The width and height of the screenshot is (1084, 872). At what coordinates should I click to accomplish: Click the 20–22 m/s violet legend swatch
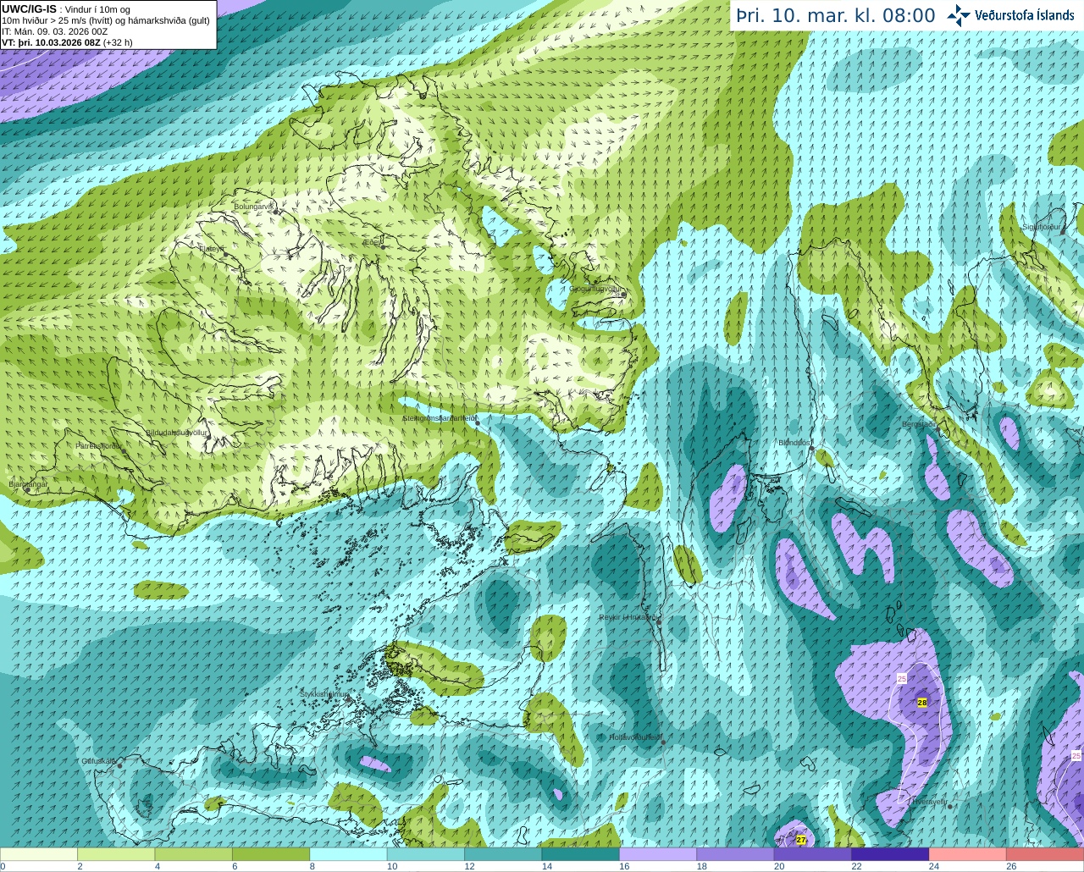click(x=813, y=854)
